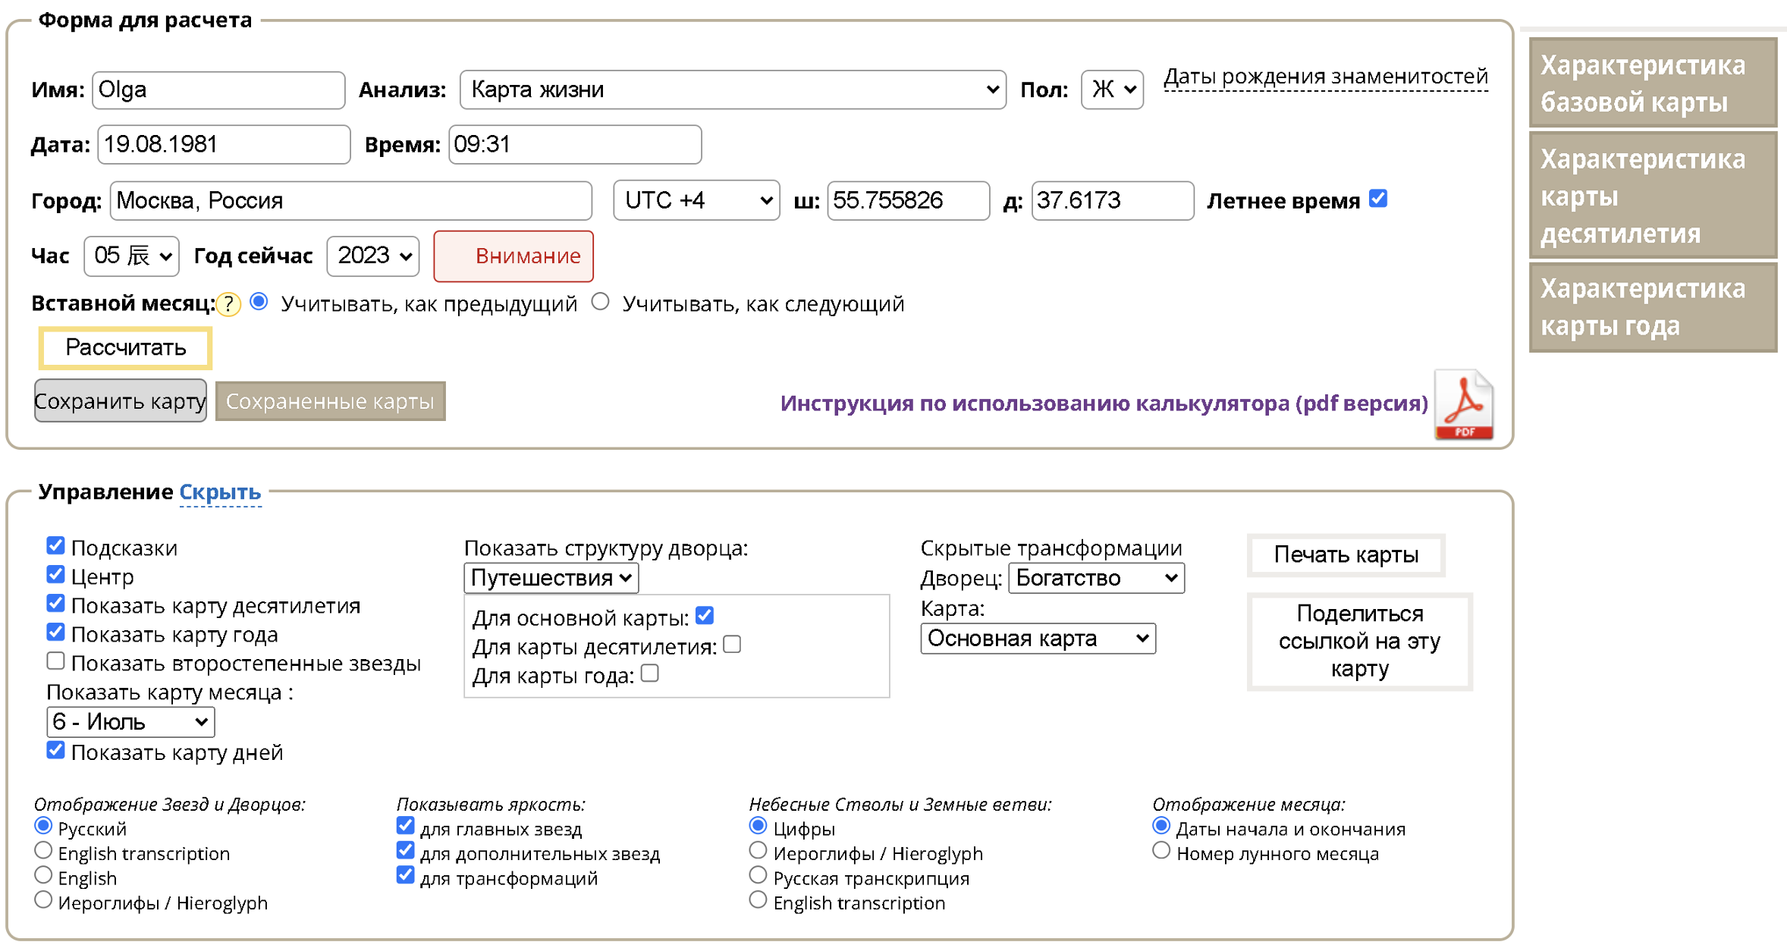
Task: Open Даты рождения знаменитостей link
Action: pyautogui.click(x=1326, y=77)
